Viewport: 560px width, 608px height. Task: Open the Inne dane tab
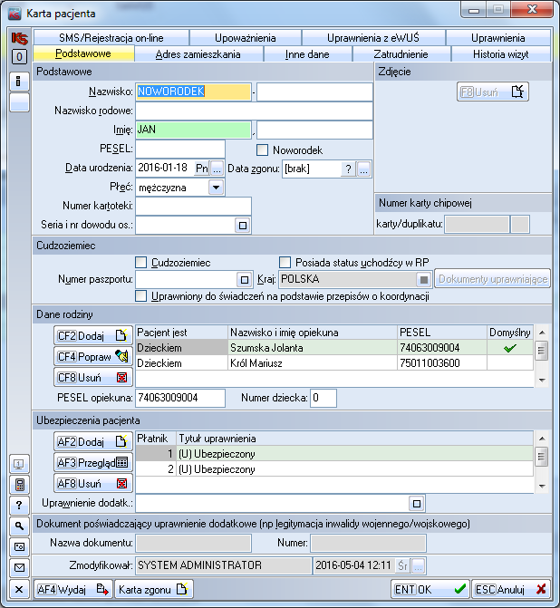tap(307, 54)
